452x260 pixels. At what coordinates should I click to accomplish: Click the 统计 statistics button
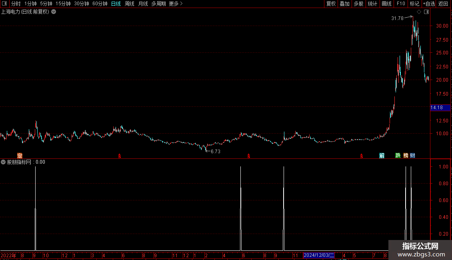(x=372, y=4)
